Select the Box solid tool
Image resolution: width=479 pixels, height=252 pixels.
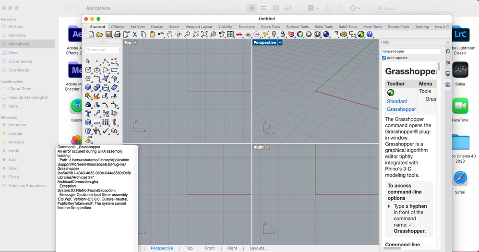tap(88, 87)
